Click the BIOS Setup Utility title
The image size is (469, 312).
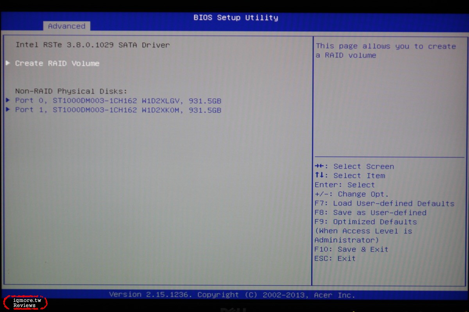click(236, 18)
